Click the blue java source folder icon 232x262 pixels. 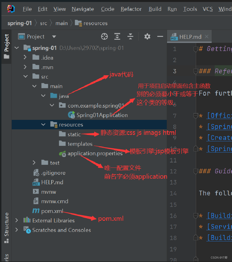54,96
